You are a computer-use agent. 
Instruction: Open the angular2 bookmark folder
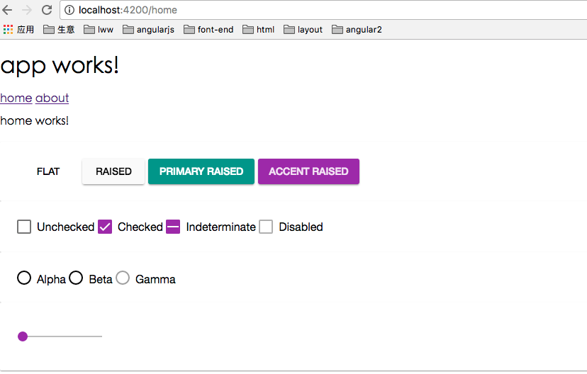(x=357, y=30)
